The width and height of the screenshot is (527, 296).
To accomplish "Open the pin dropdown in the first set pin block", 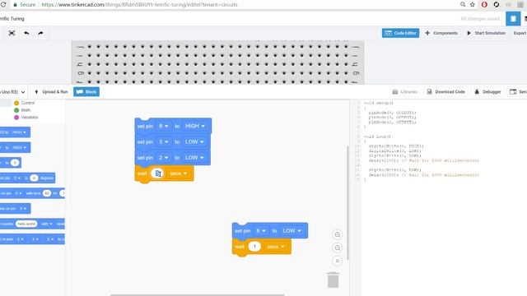I will click(x=163, y=126).
